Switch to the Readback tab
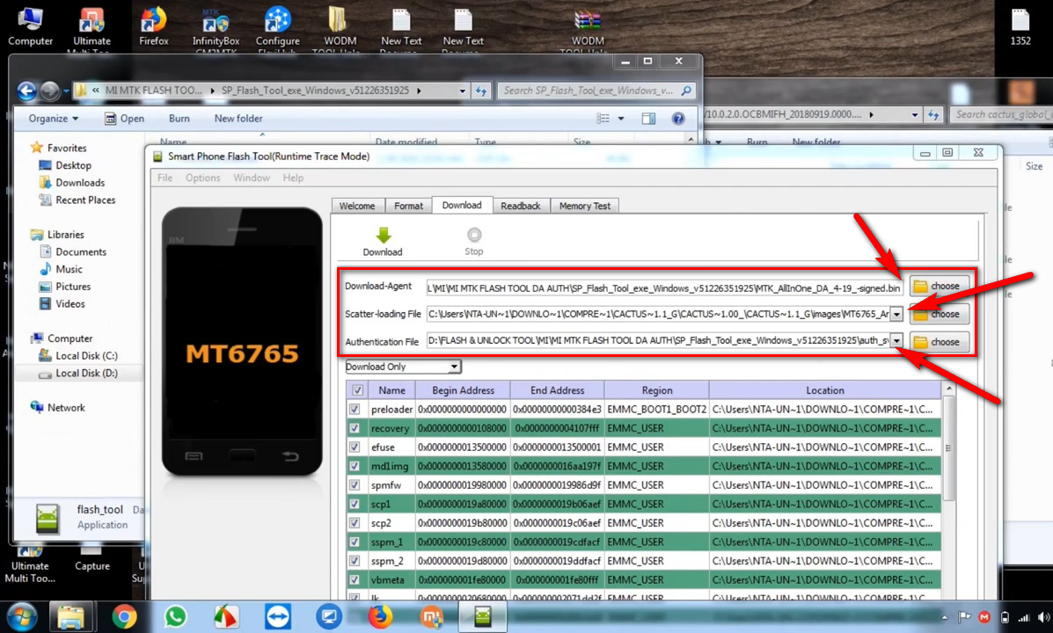 click(521, 206)
